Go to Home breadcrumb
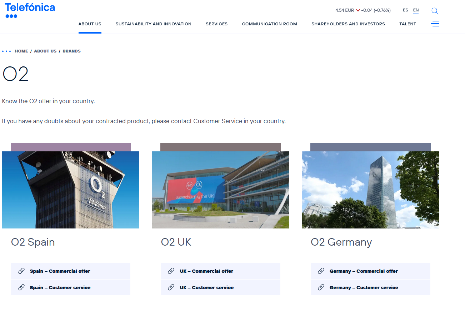The image size is (465, 322). 21,51
